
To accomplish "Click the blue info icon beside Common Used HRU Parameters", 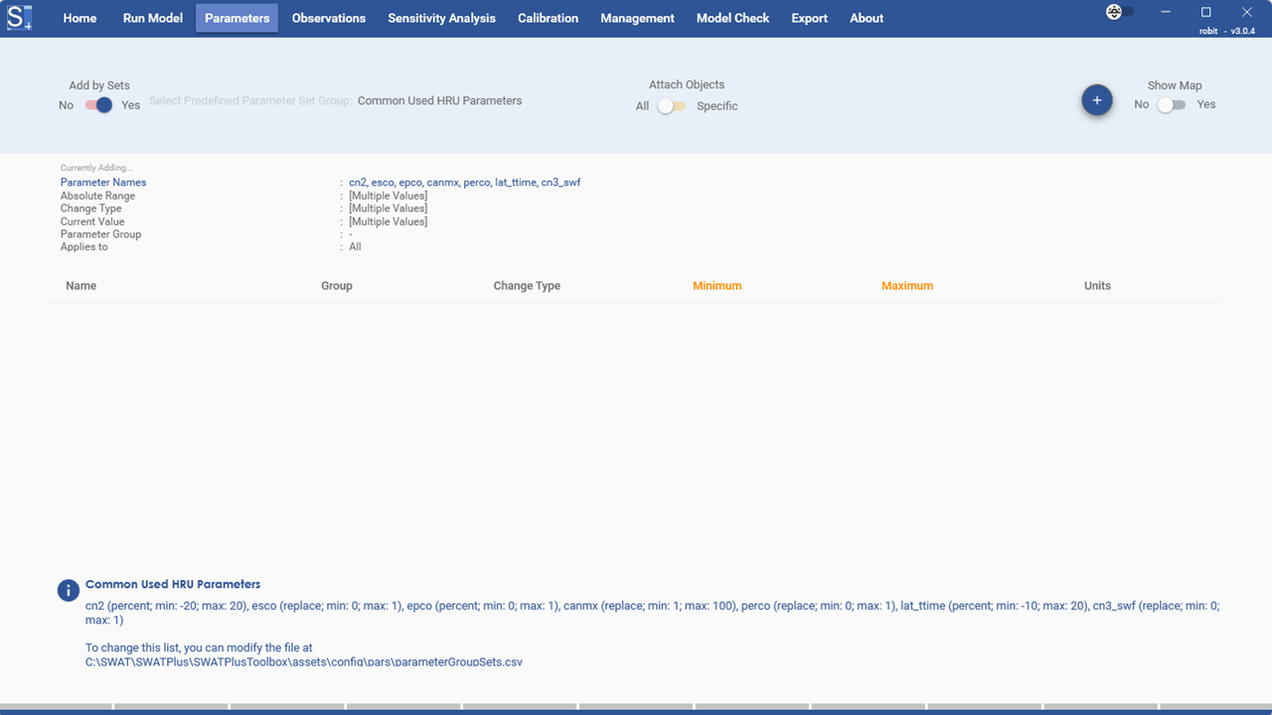I will 68,591.
